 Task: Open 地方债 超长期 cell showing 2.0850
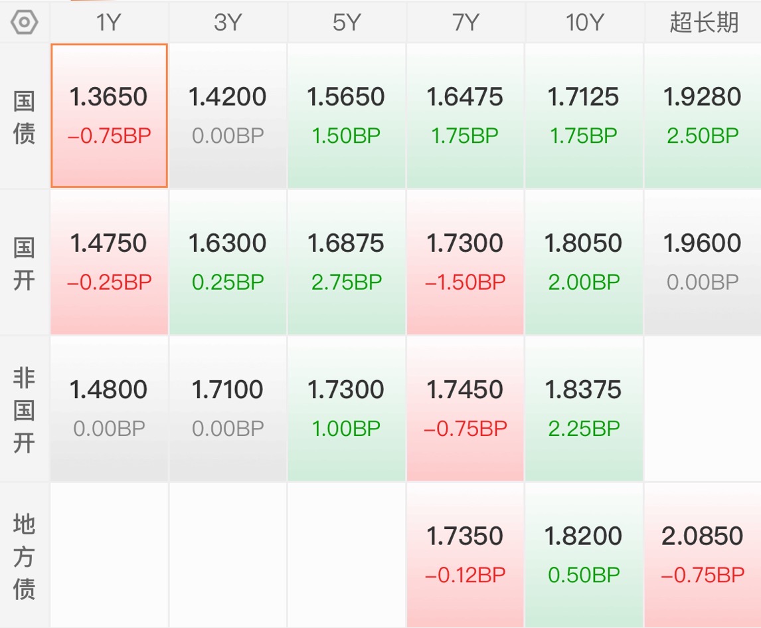pyautogui.click(x=703, y=556)
